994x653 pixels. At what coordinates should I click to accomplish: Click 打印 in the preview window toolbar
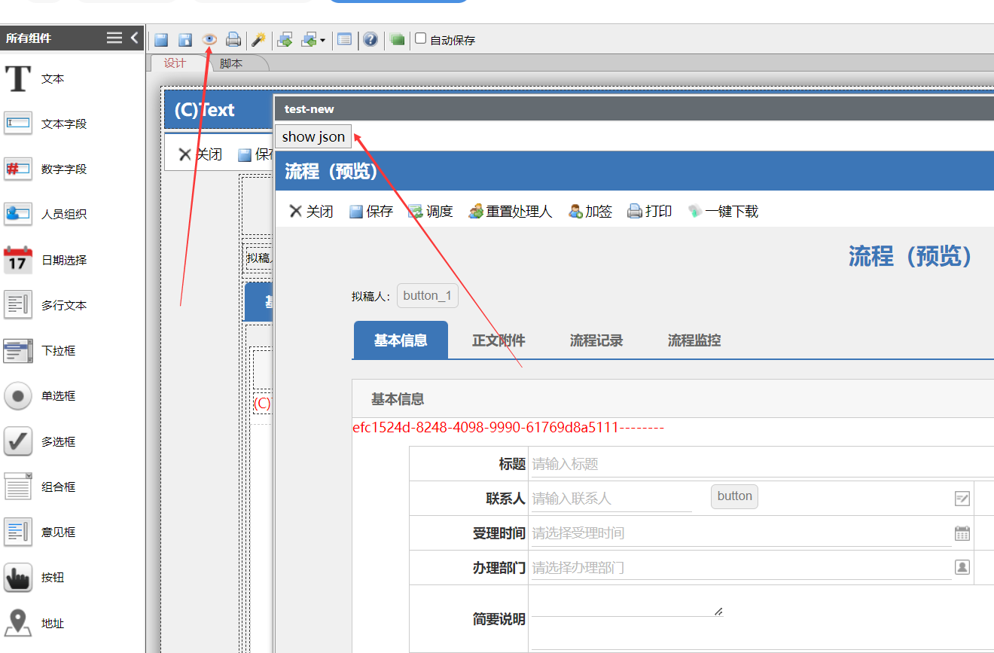point(650,212)
